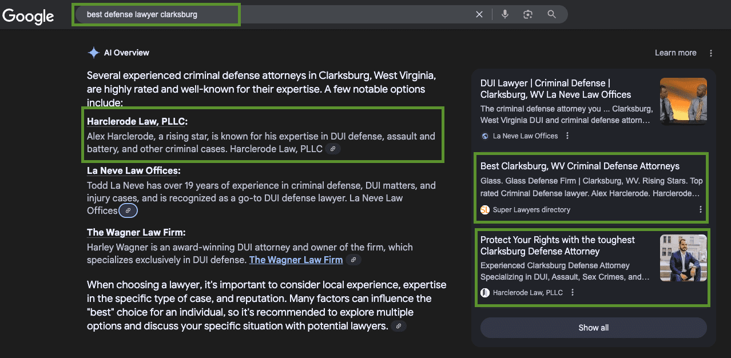This screenshot has width=731, height=358.
Task: Click the AI Overview label text
Action: pos(126,53)
